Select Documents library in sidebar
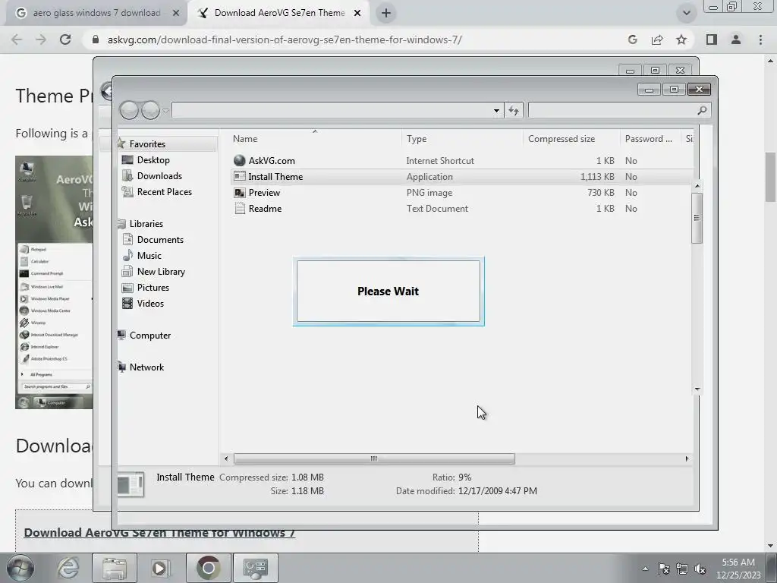 click(x=160, y=239)
